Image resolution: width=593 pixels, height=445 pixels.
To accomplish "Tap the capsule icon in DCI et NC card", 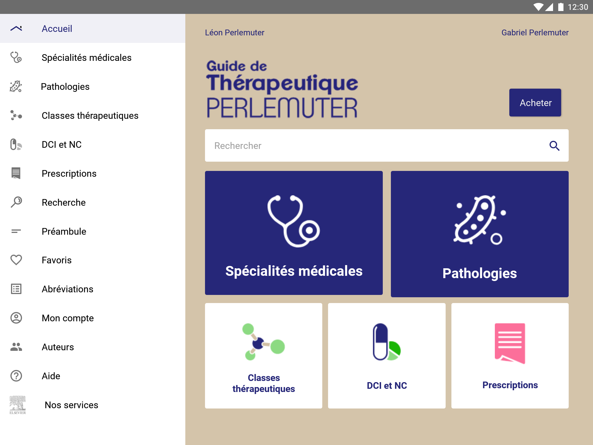I will pos(387,342).
